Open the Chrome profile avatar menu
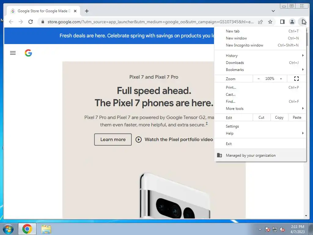The height and width of the screenshot is (235, 313). point(292,22)
